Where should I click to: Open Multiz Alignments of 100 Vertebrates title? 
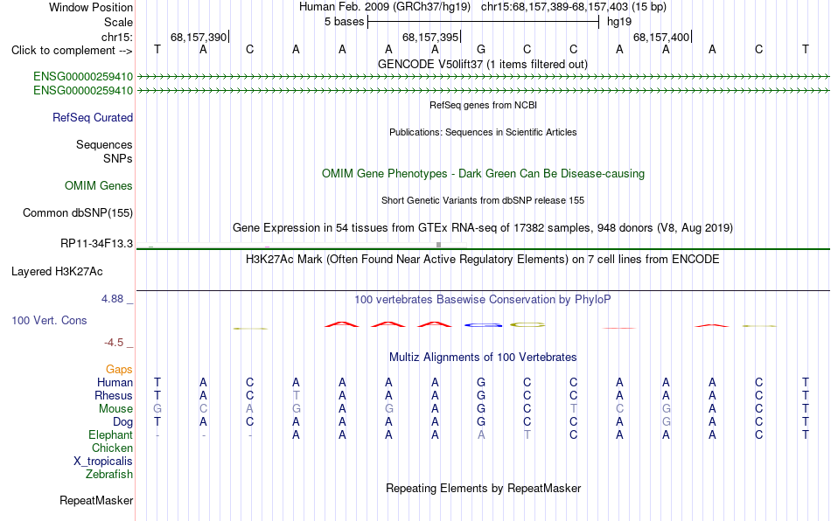(x=483, y=357)
